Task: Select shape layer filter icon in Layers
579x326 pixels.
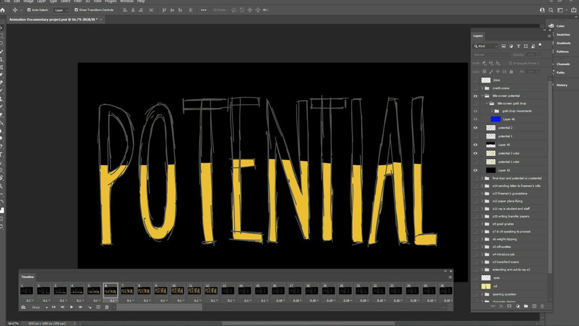Action: [x=526, y=46]
